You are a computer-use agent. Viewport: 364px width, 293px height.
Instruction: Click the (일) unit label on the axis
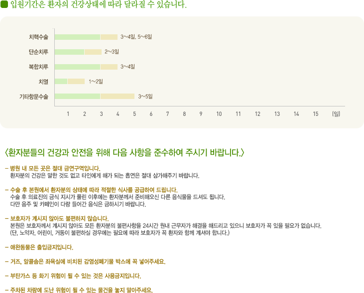[336, 114]
